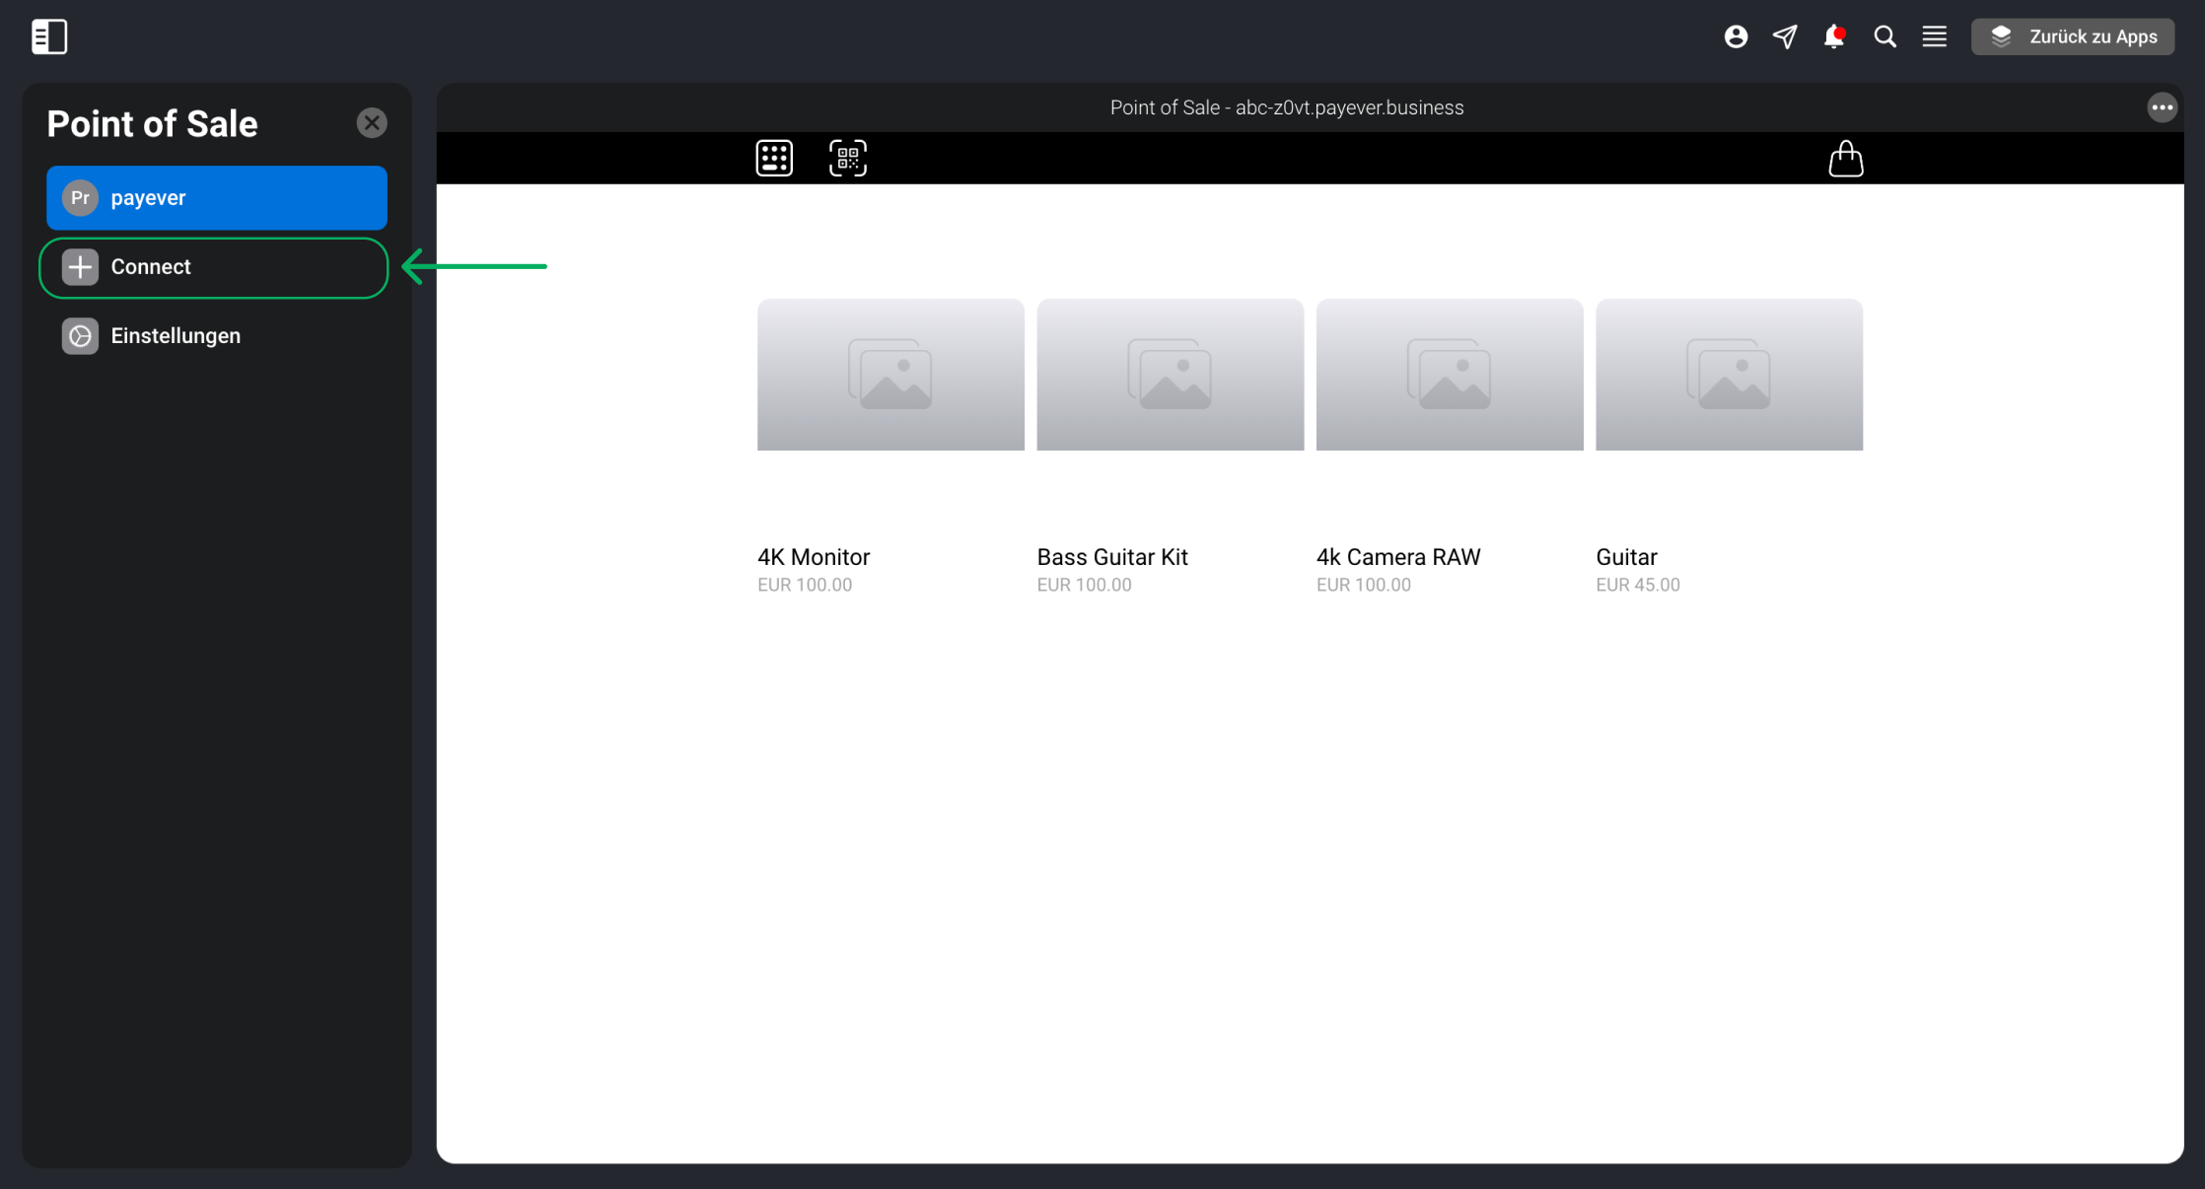The height and width of the screenshot is (1189, 2205).
Task: Open the shopping bag cart icon
Action: click(x=1846, y=158)
